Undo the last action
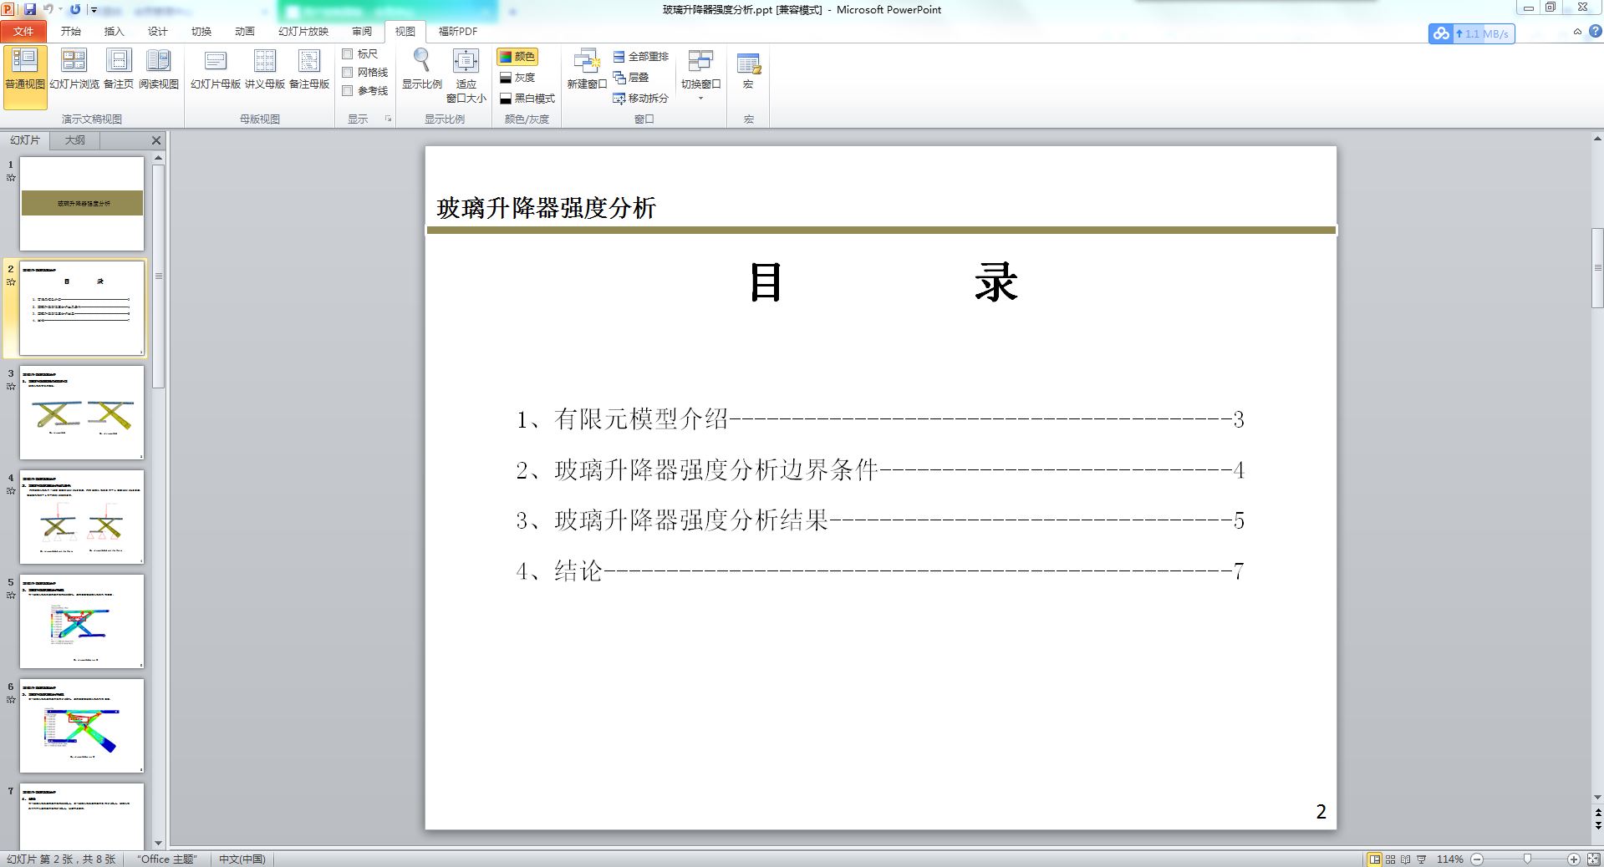This screenshot has height=867, width=1604. [48, 9]
